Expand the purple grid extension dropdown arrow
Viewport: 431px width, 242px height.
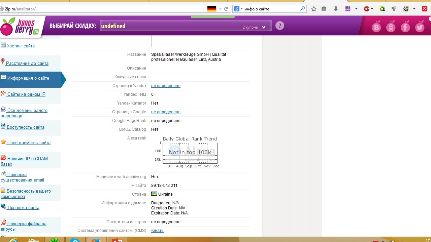(356, 9)
